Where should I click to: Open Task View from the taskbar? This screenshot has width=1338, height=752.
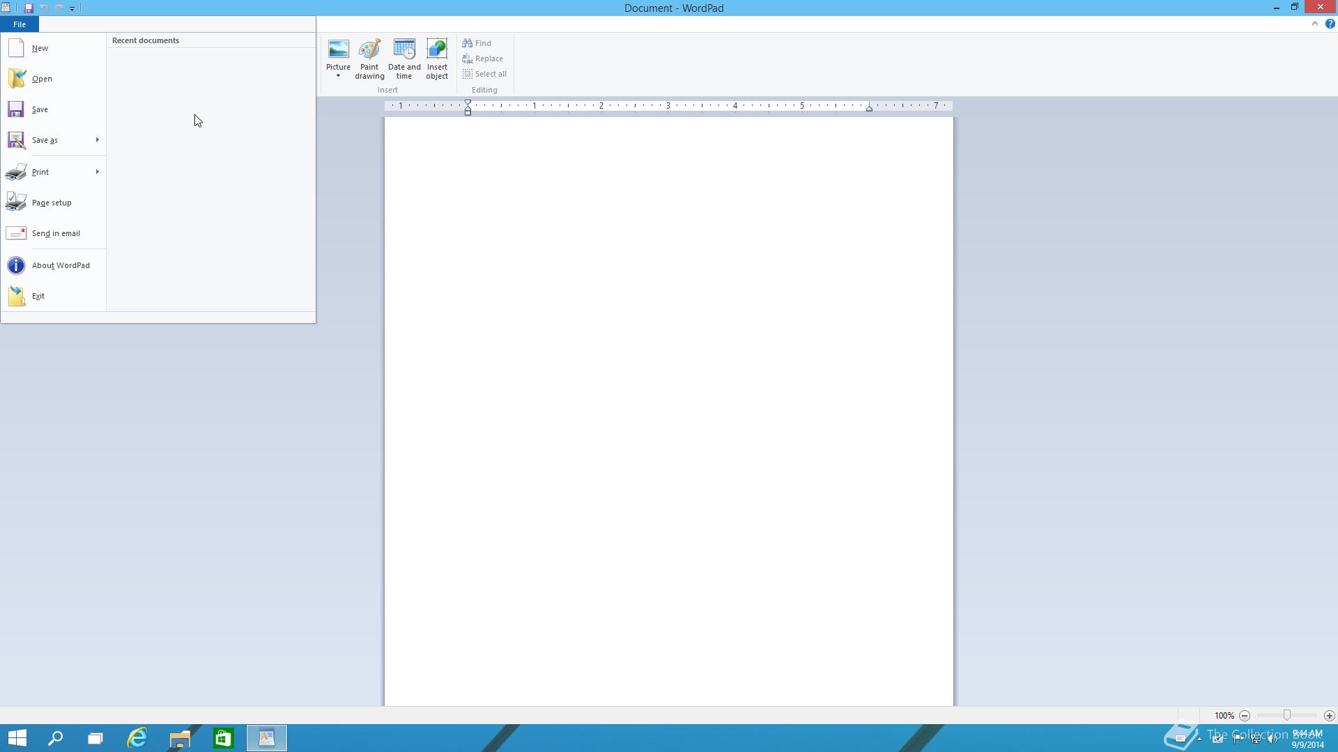[95, 738]
